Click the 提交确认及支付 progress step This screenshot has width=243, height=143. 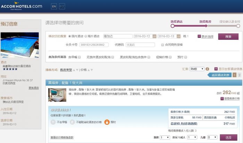[x=230, y=22]
